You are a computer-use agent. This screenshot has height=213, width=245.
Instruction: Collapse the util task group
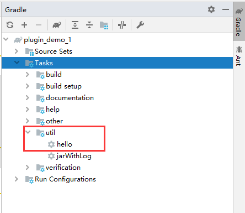(28, 132)
